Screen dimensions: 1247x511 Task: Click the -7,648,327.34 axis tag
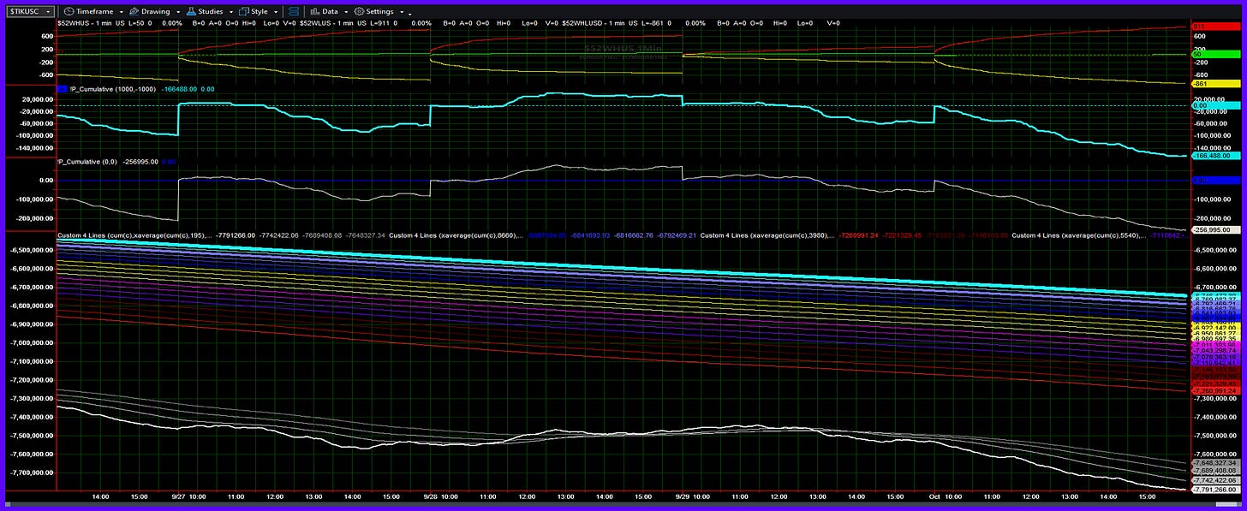click(x=1215, y=462)
